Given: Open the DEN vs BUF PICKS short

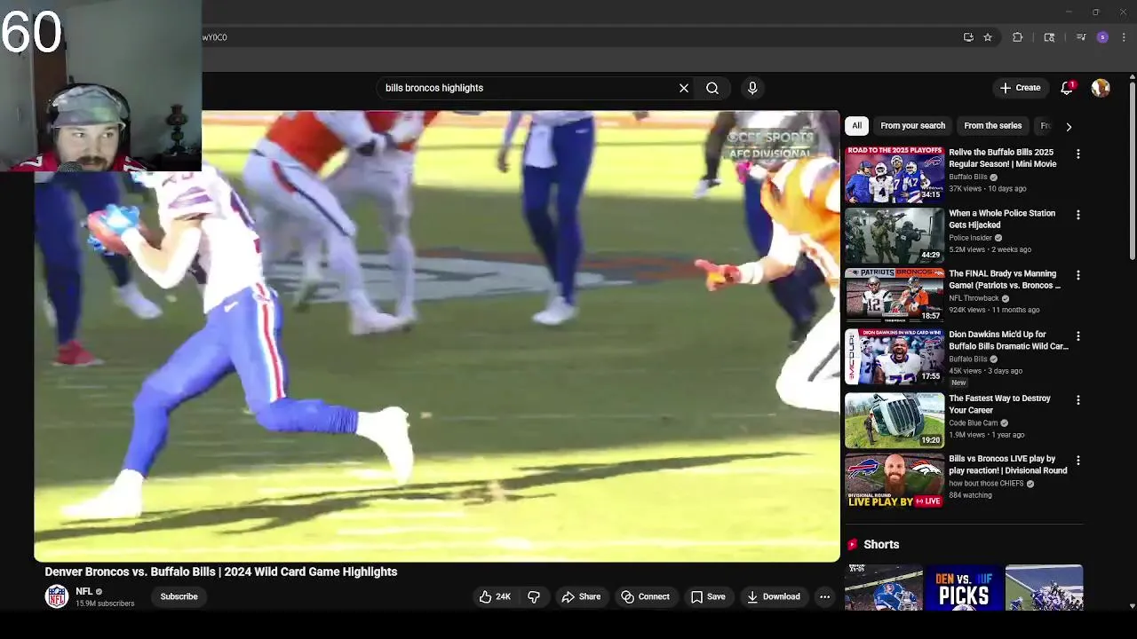Looking at the screenshot, I should (963, 588).
